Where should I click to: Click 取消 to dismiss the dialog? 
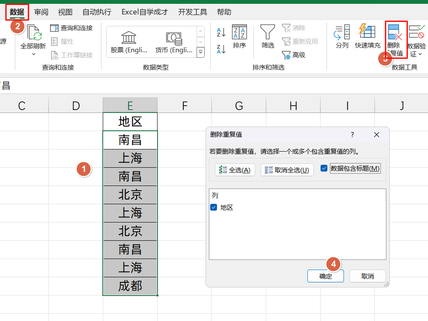tap(367, 276)
